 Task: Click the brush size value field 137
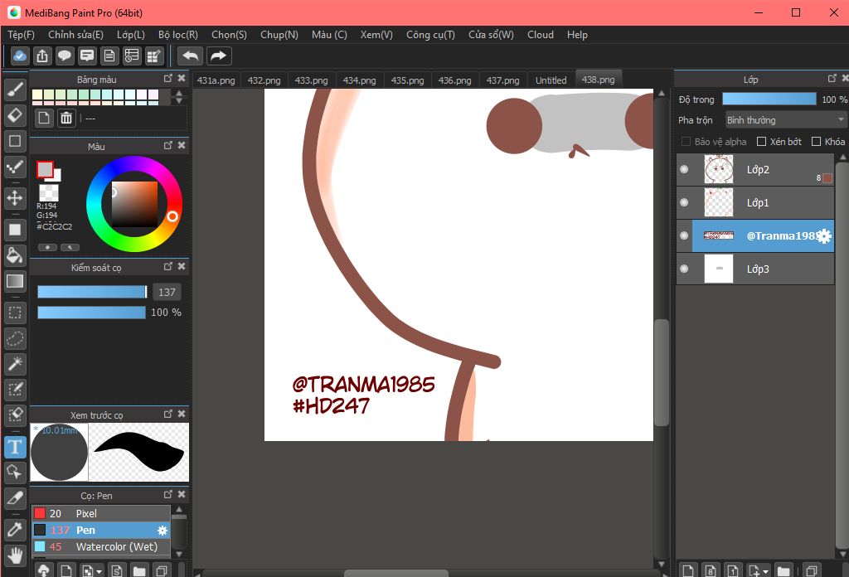point(167,293)
